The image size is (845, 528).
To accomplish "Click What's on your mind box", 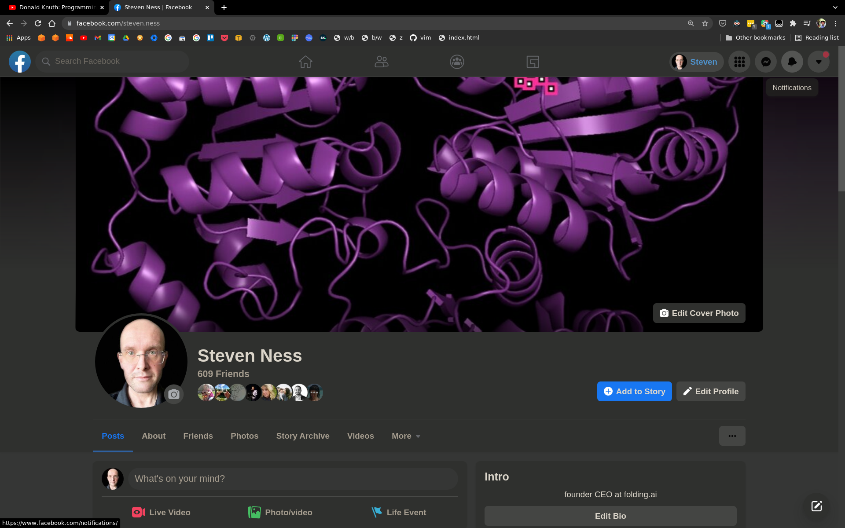I will [x=293, y=478].
